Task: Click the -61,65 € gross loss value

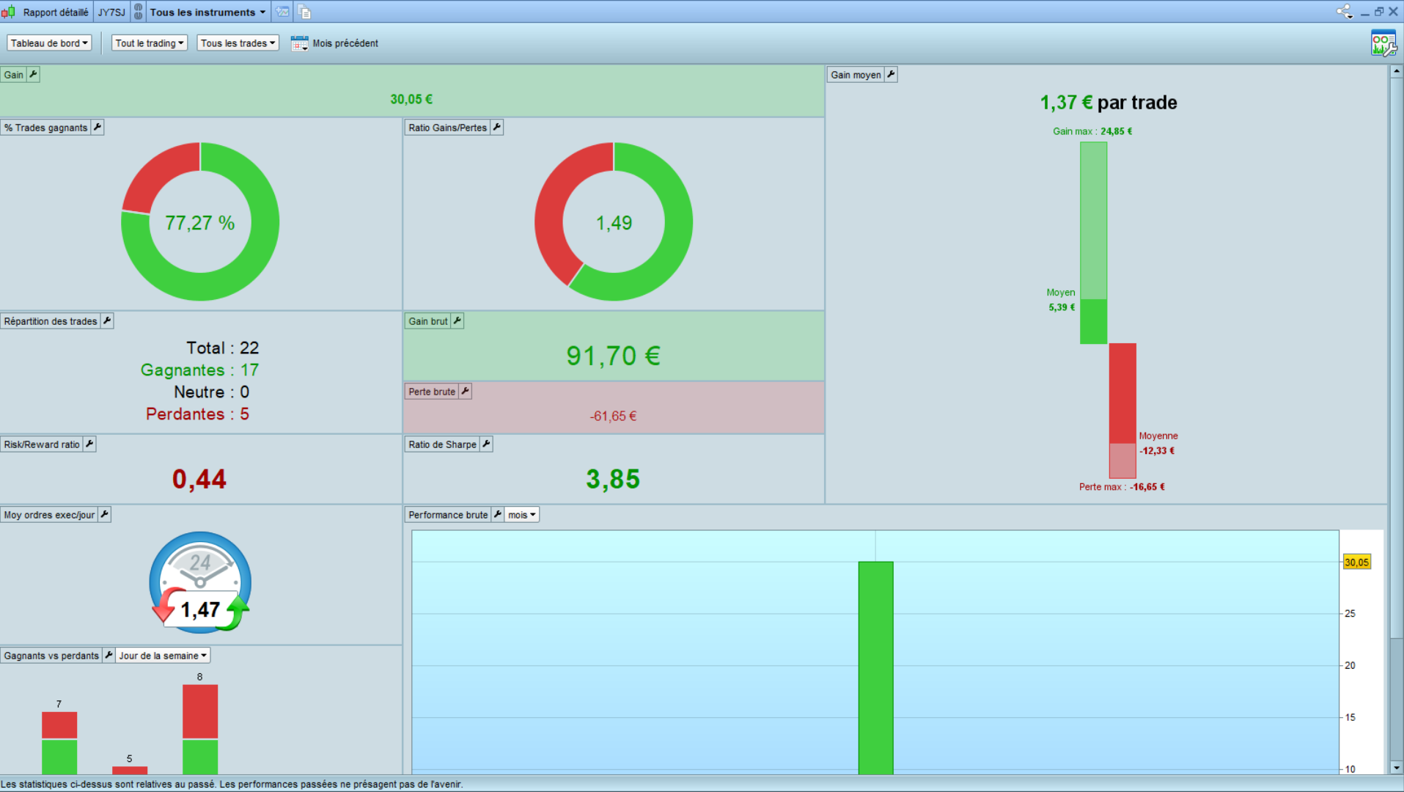Action: [x=613, y=416]
